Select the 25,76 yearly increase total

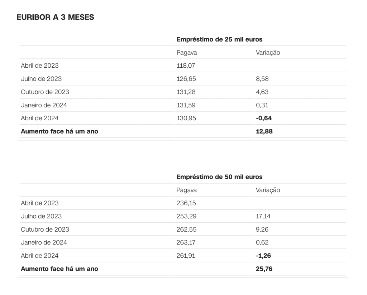coord(264,269)
